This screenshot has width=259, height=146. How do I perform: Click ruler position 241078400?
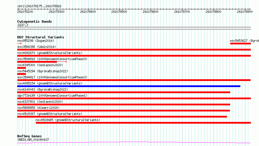88,12
